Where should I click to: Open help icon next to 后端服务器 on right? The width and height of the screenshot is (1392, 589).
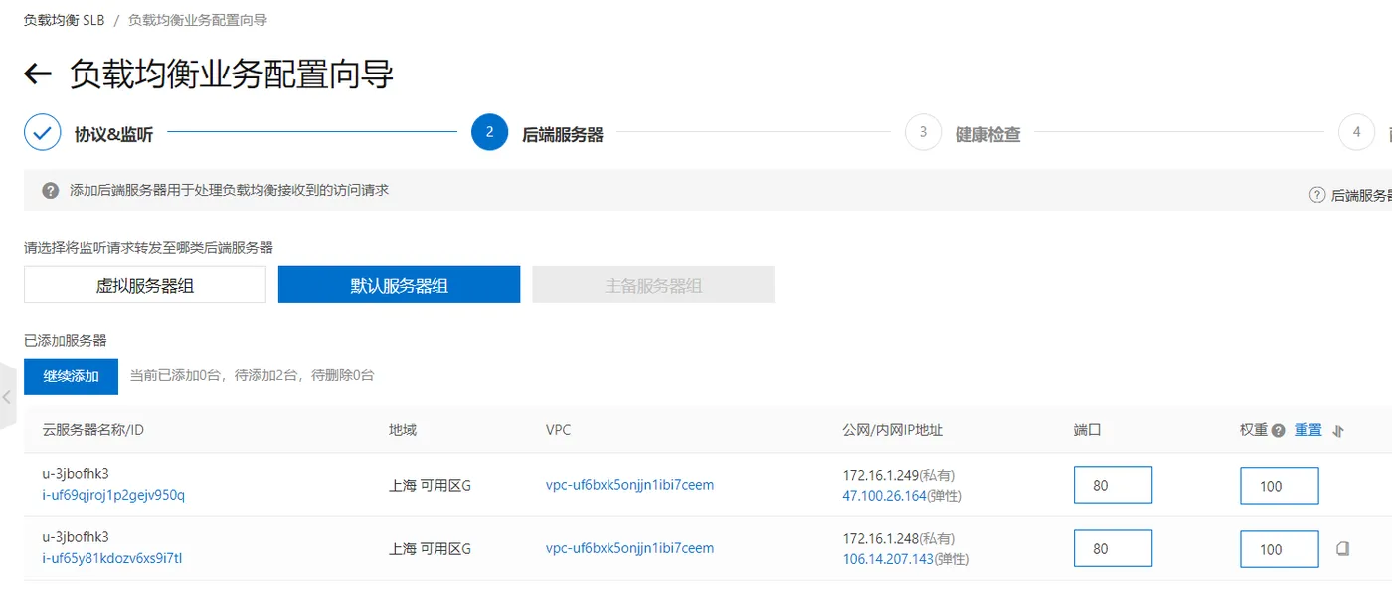point(1317,195)
